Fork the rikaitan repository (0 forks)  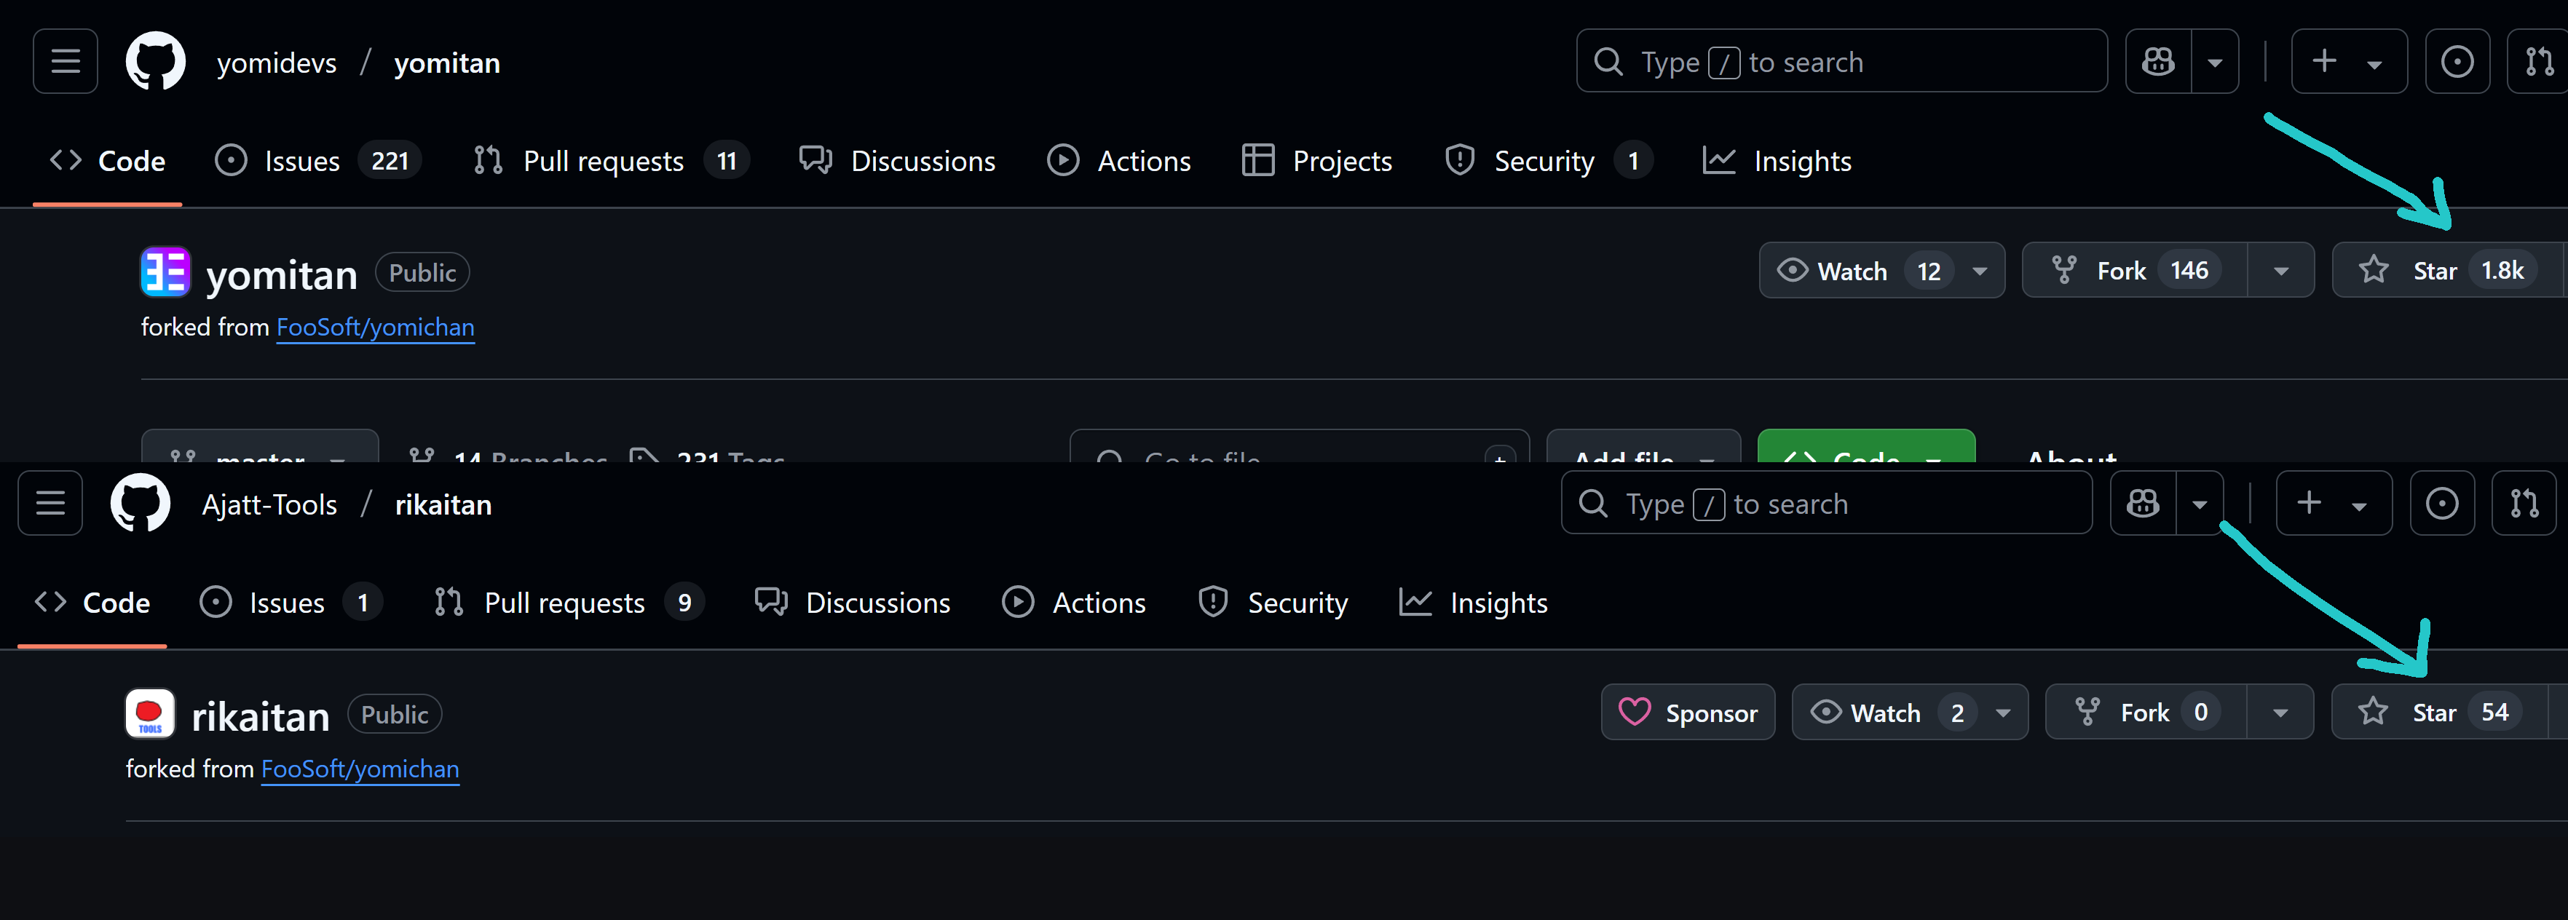tap(2145, 712)
